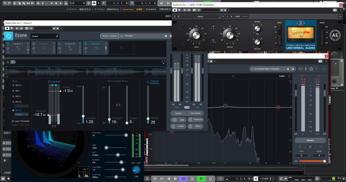346x182 pixels.
Task: Set 1176AE meter to GR
Action: (322, 27)
